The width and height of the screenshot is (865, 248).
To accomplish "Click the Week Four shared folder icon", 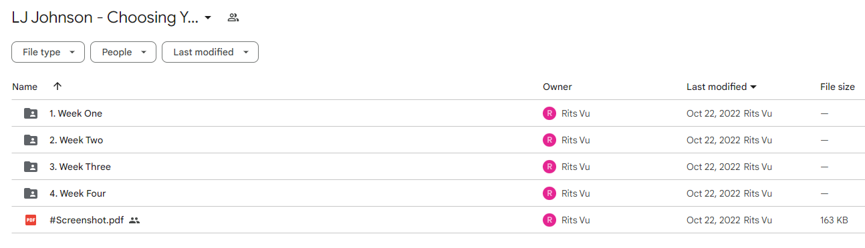I will pos(31,193).
